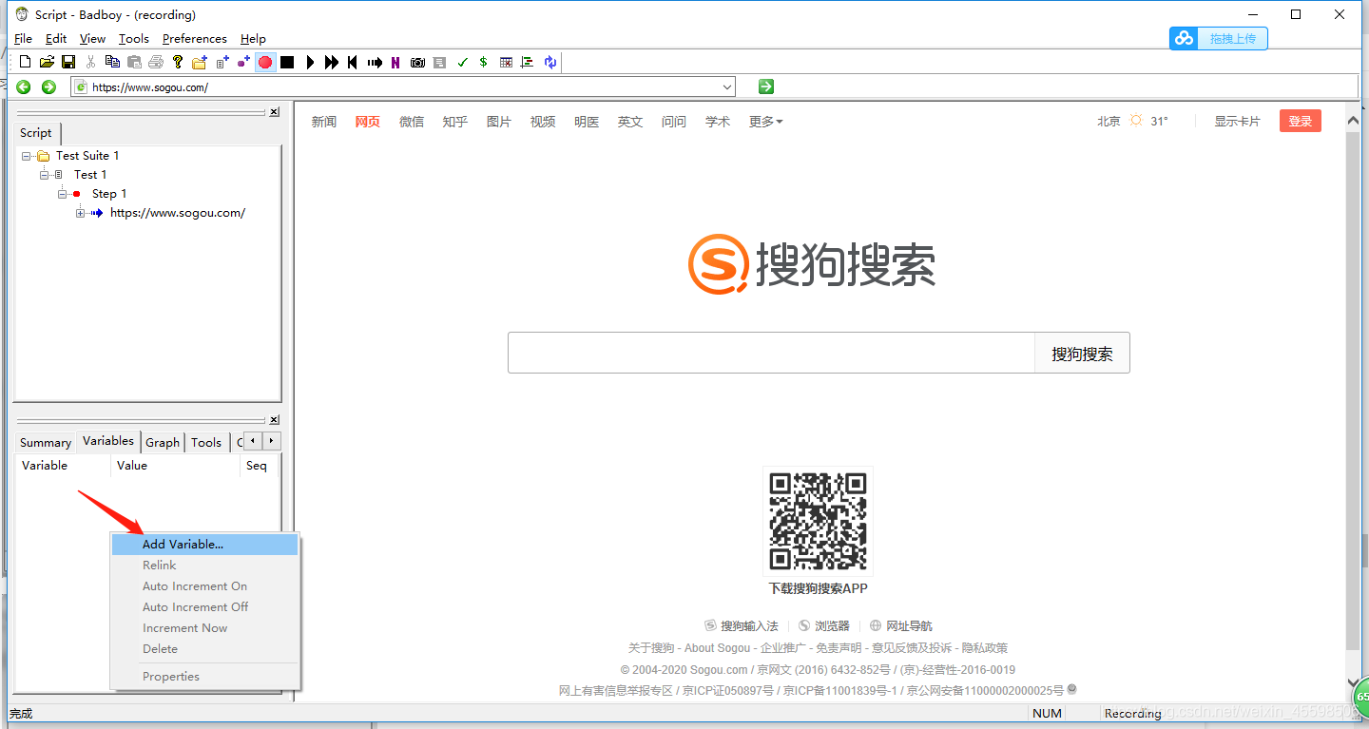Go back with the green left arrow

click(x=23, y=86)
